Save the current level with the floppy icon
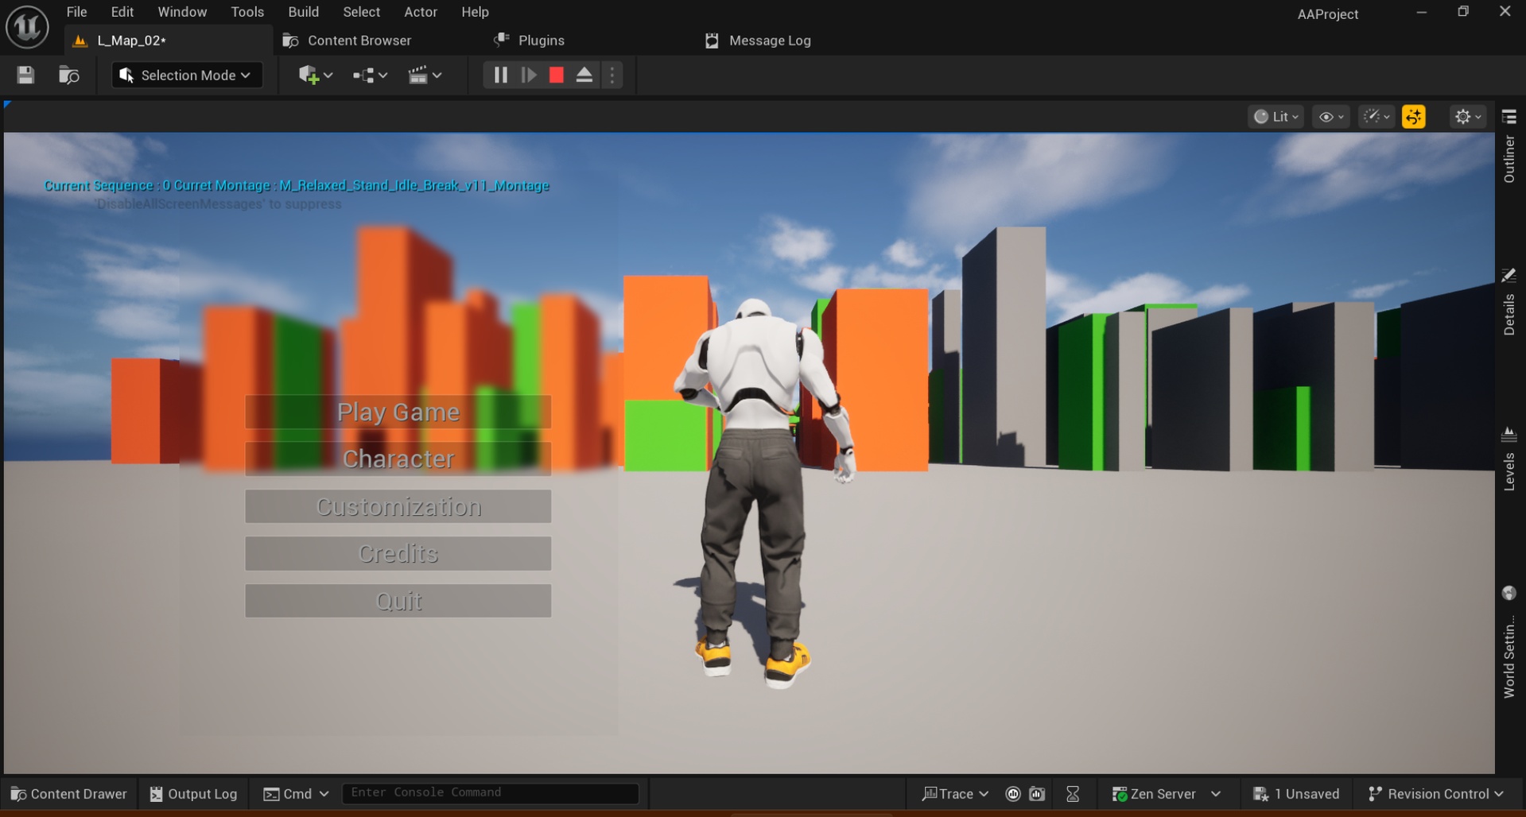This screenshot has width=1526, height=817. [25, 75]
